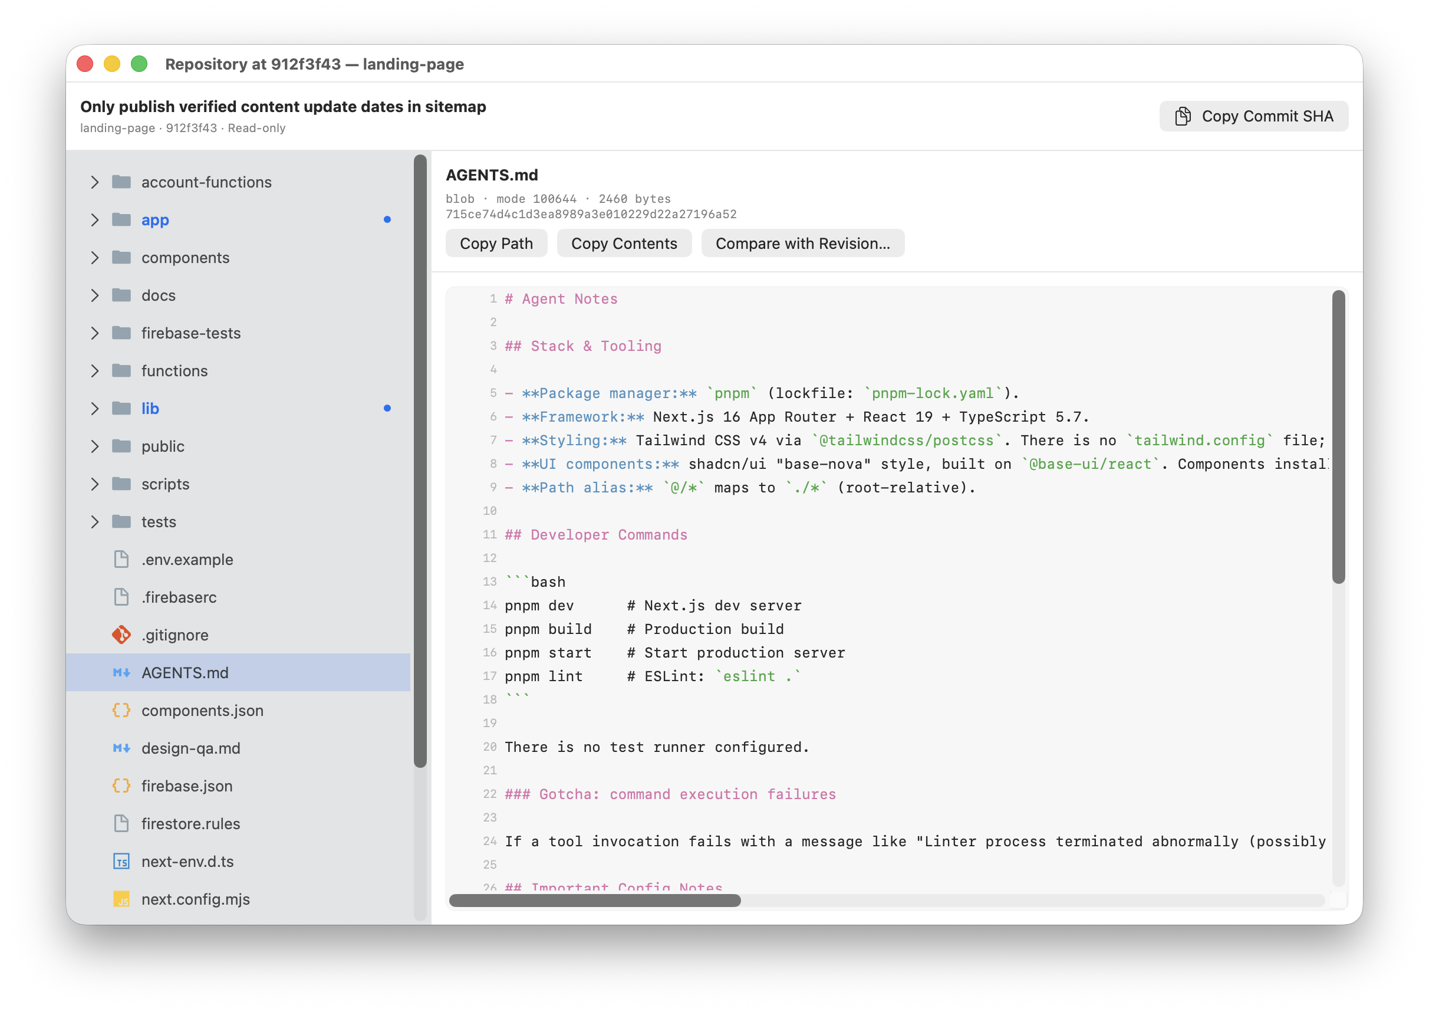This screenshot has width=1429, height=1012.
Task: Click the functions folder icon
Action: coord(121,371)
